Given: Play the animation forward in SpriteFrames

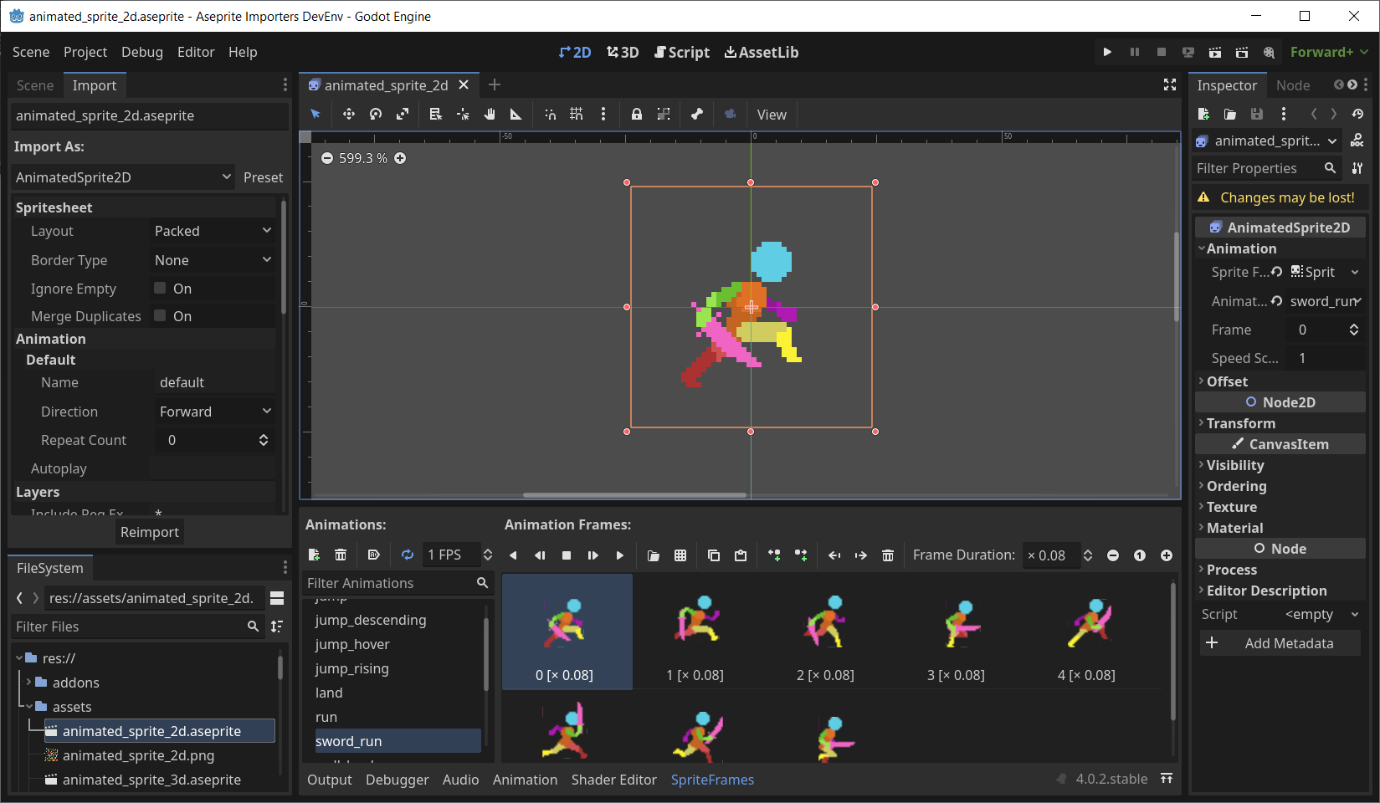Looking at the screenshot, I should coord(619,555).
